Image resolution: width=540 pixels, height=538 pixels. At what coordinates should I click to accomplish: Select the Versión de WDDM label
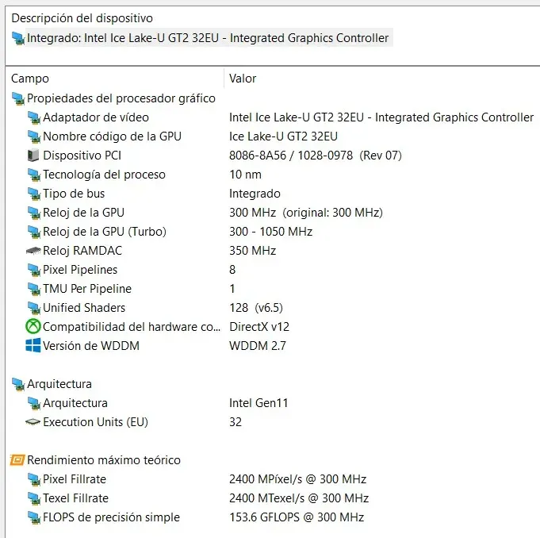[91, 346]
